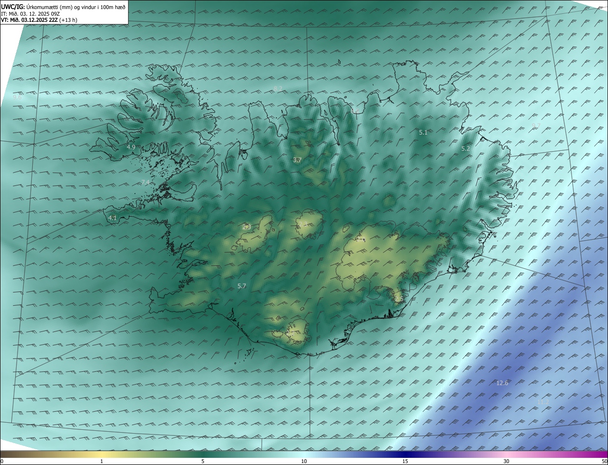Image resolution: width=608 pixels, height=465 pixels.
Task: Click the 3.7 value label on the map
Action: [297, 160]
